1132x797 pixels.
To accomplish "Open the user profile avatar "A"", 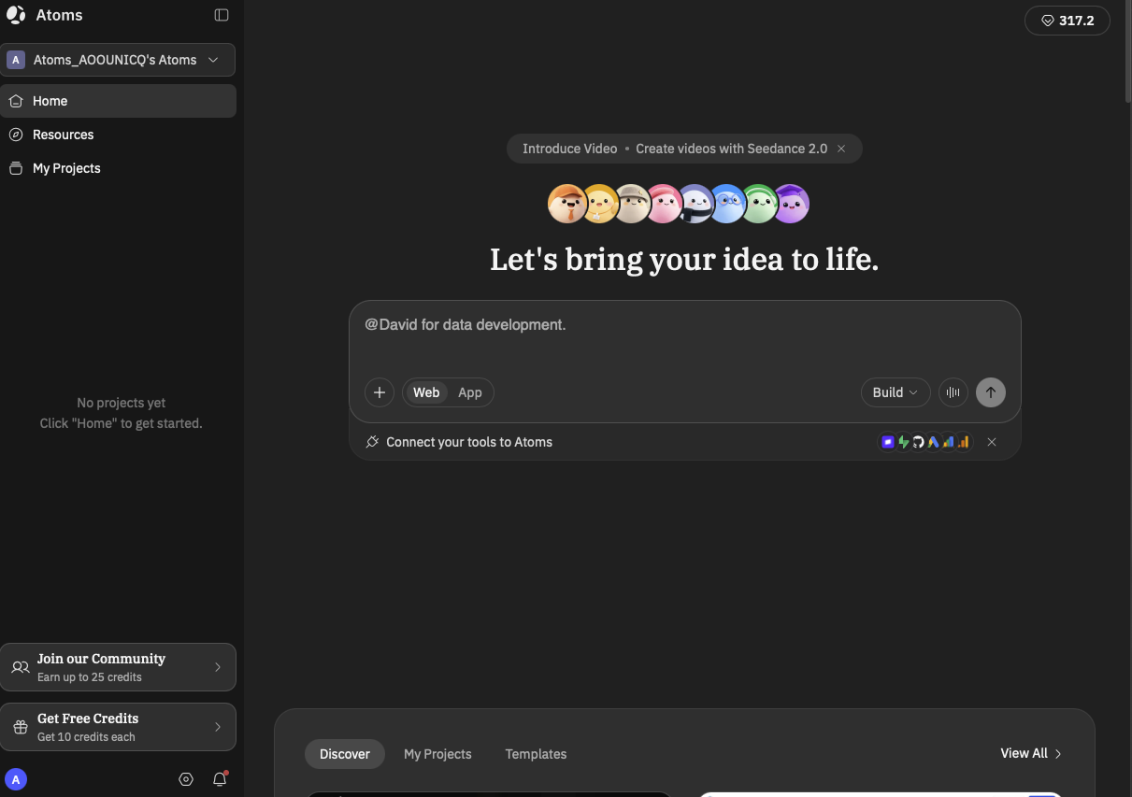I will pos(16,779).
